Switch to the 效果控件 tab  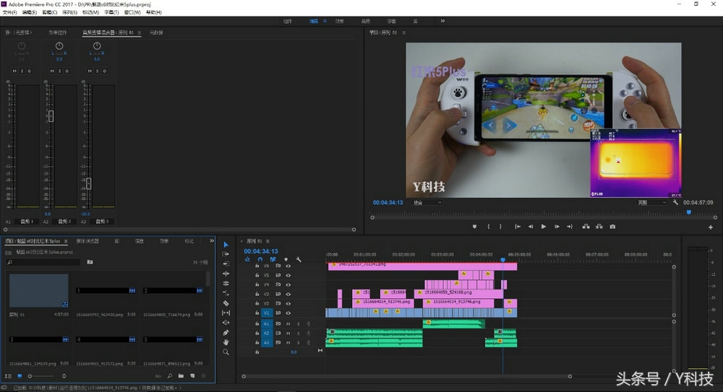(x=58, y=32)
